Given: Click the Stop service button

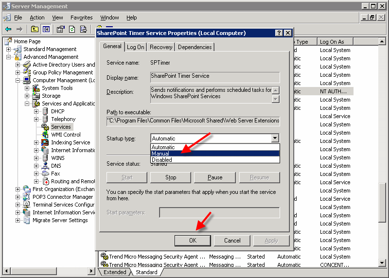Looking at the screenshot, I should [171, 177].
